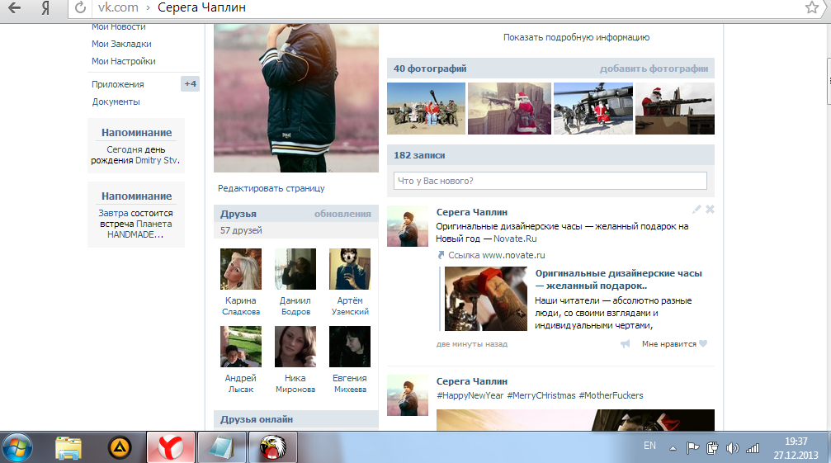Screen dimensions: 831x463
Task: Open the notepad app in the taskbar
Action: point(221,447)
